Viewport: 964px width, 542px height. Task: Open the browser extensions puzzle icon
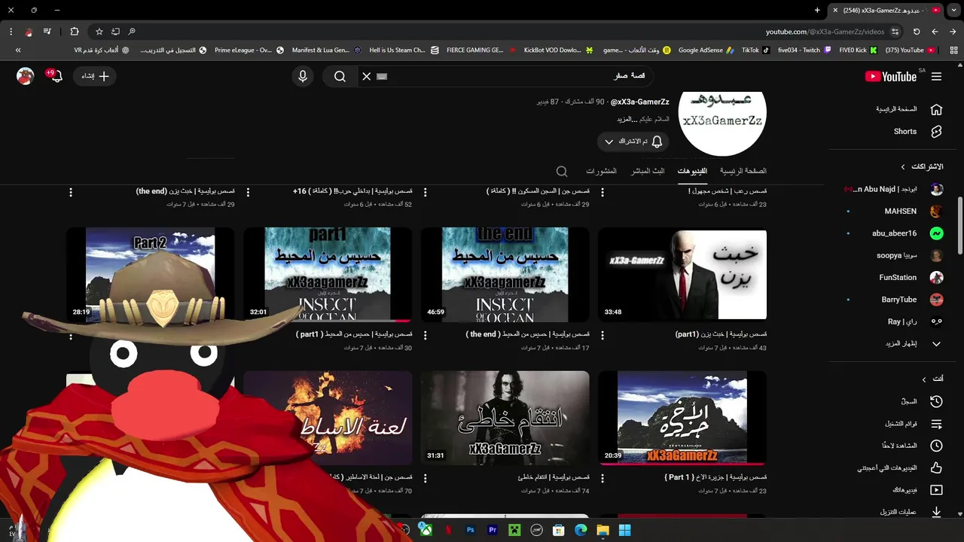point(74,32)
